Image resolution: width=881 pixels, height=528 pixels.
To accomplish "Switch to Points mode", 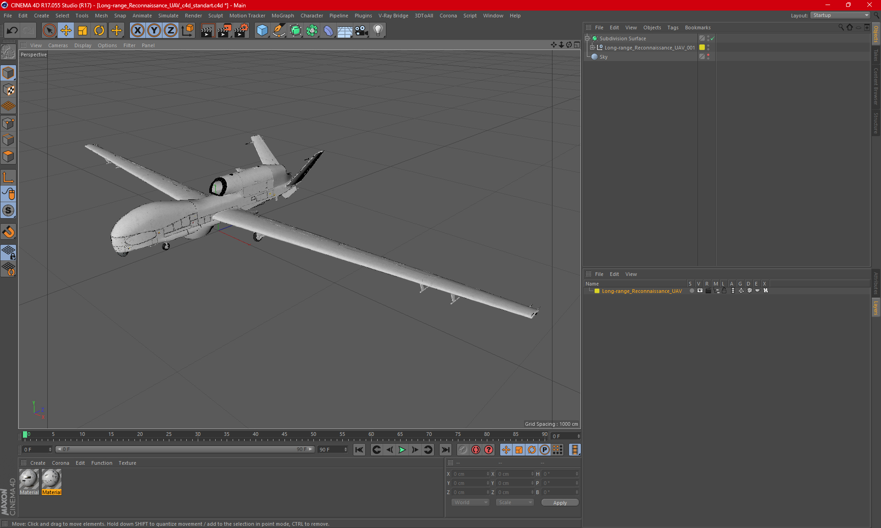I will tap(8, 123).
